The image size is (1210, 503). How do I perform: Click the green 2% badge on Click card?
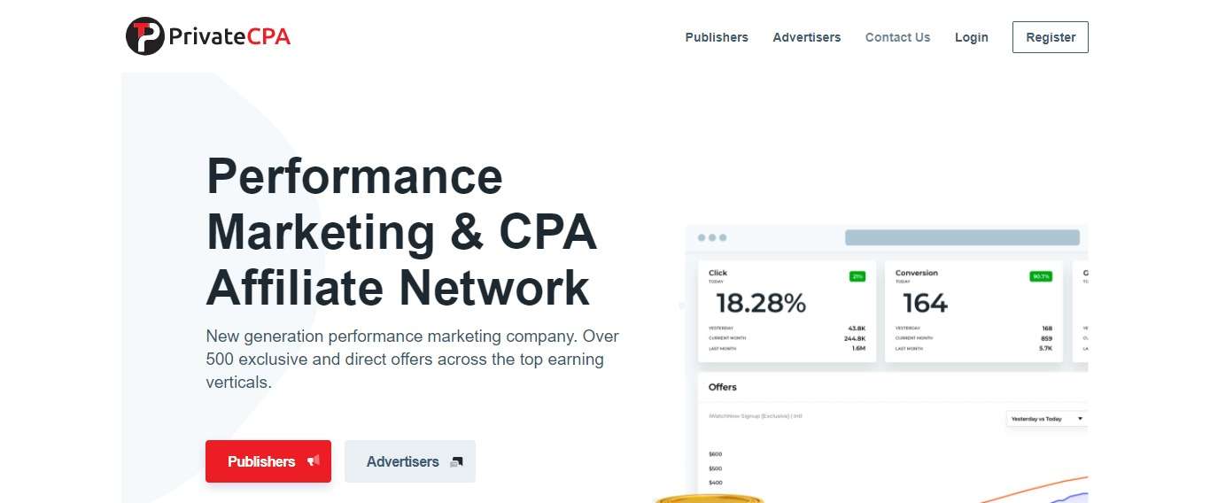(x=857, y=276)
